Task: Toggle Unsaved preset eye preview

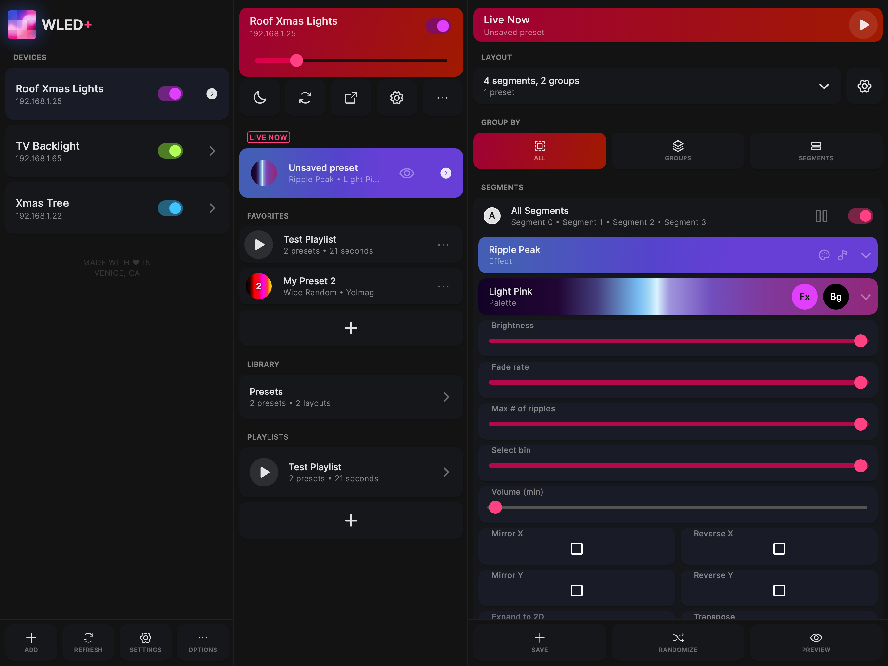Action: pos(407,173)
